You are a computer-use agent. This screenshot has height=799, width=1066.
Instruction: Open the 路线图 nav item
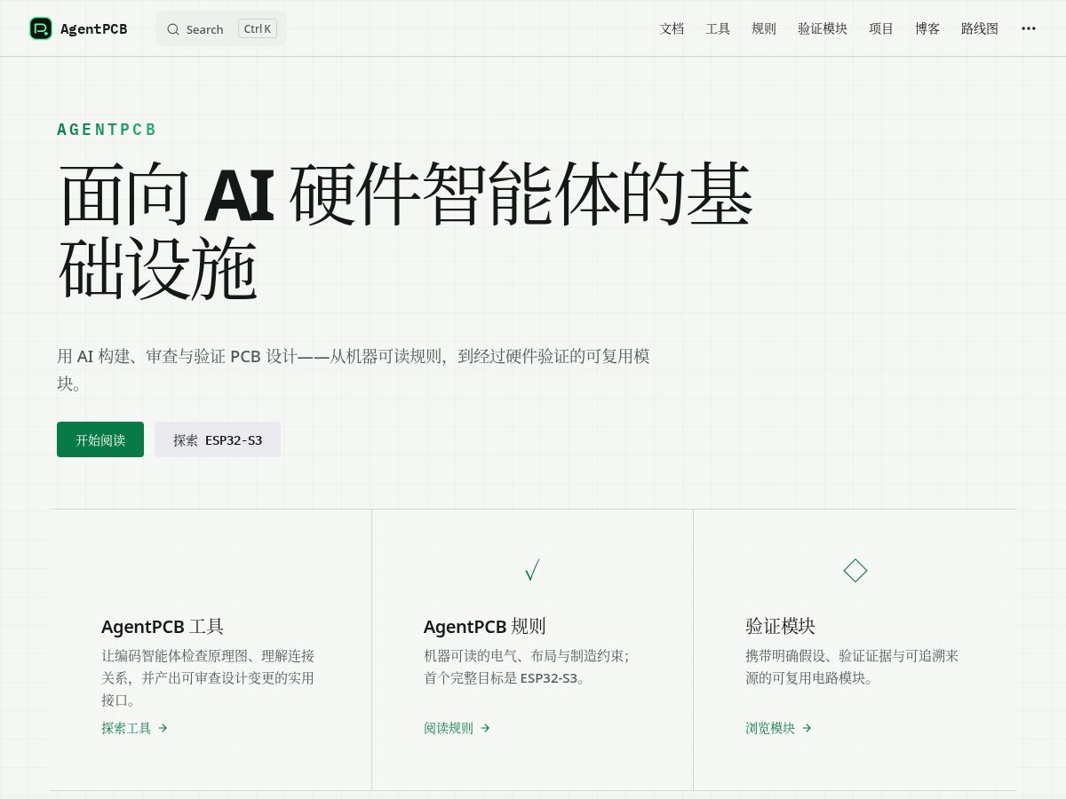coord(980,28)
